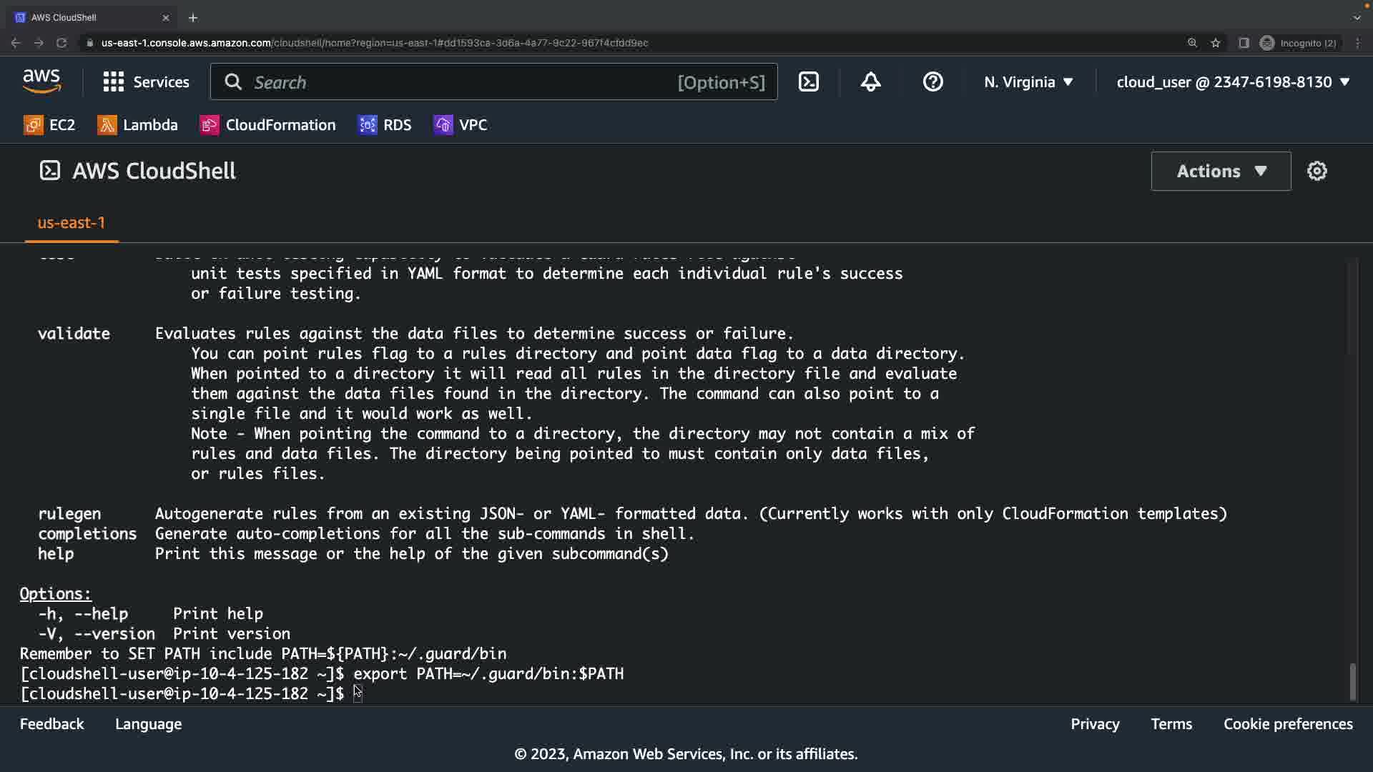Select the us-east-1 terminal tab
Viewport: 1373px width, 772px height.
coord(71,223)
